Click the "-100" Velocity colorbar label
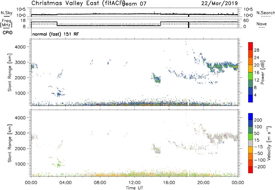275x190 pixels. tap(260, 160)
